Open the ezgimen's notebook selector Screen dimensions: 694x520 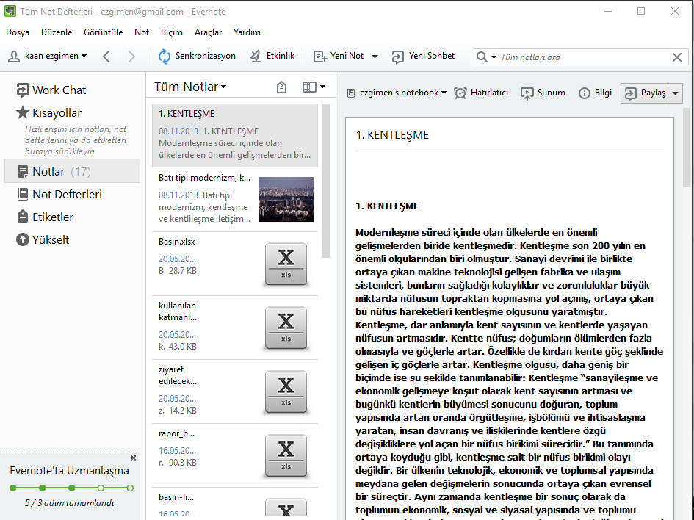(x=400, y=93)
